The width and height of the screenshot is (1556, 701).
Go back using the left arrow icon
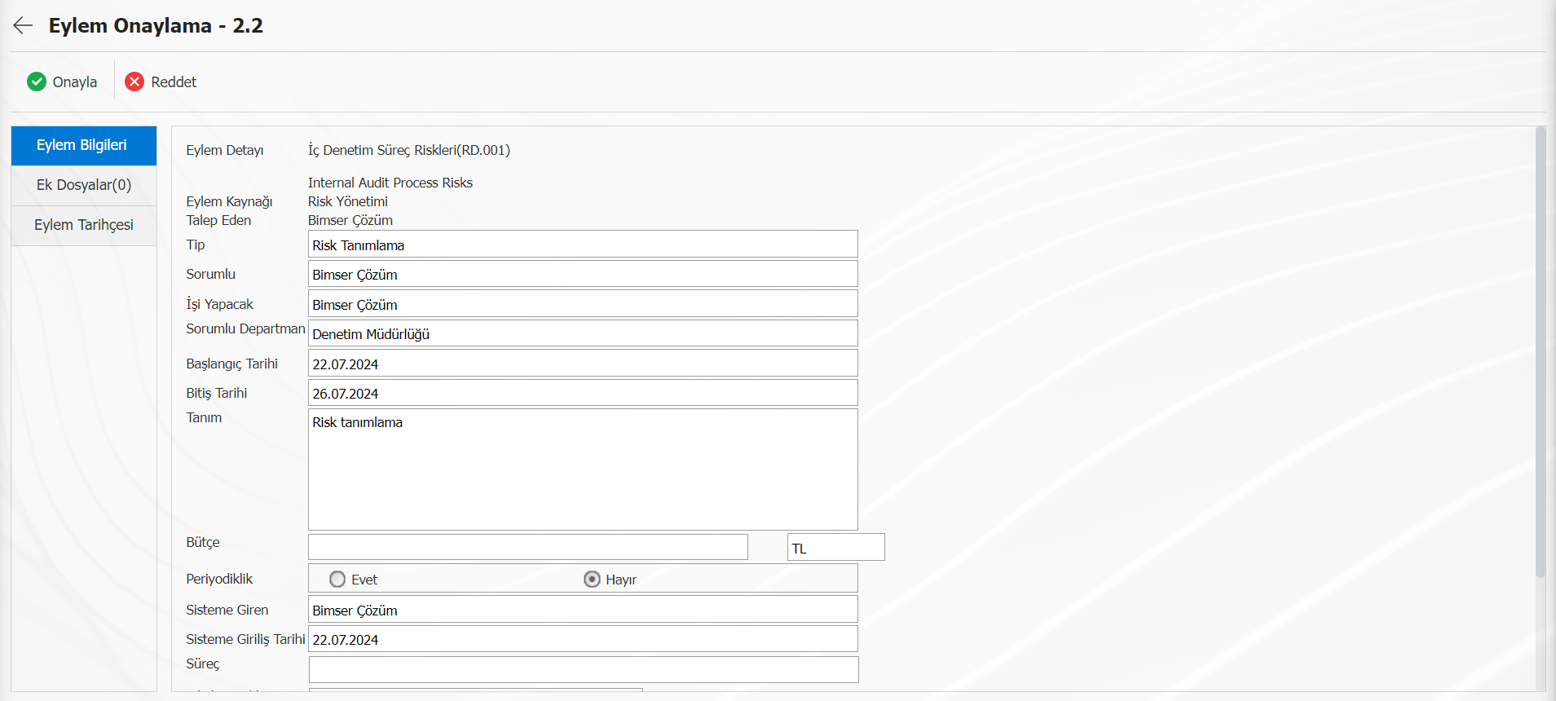point(23,25)
